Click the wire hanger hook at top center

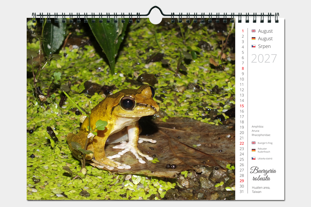tap(155, 10)
